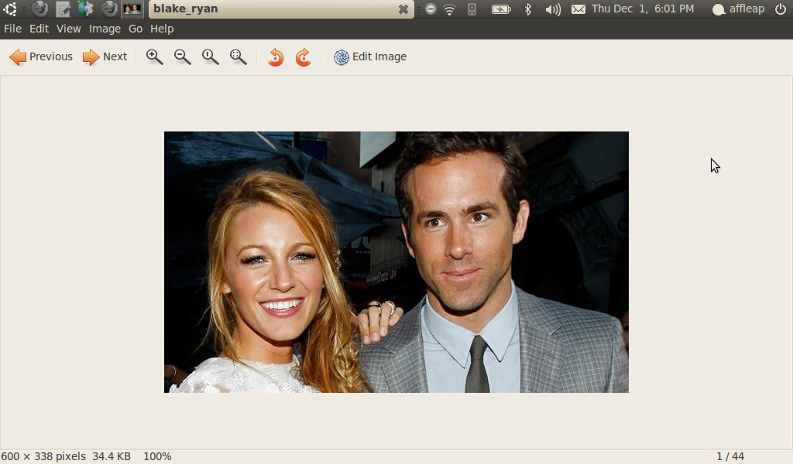Open the second Firefox launcher next to thumbnail
Viewport: 793px width, 464px height.
(108, 9)
